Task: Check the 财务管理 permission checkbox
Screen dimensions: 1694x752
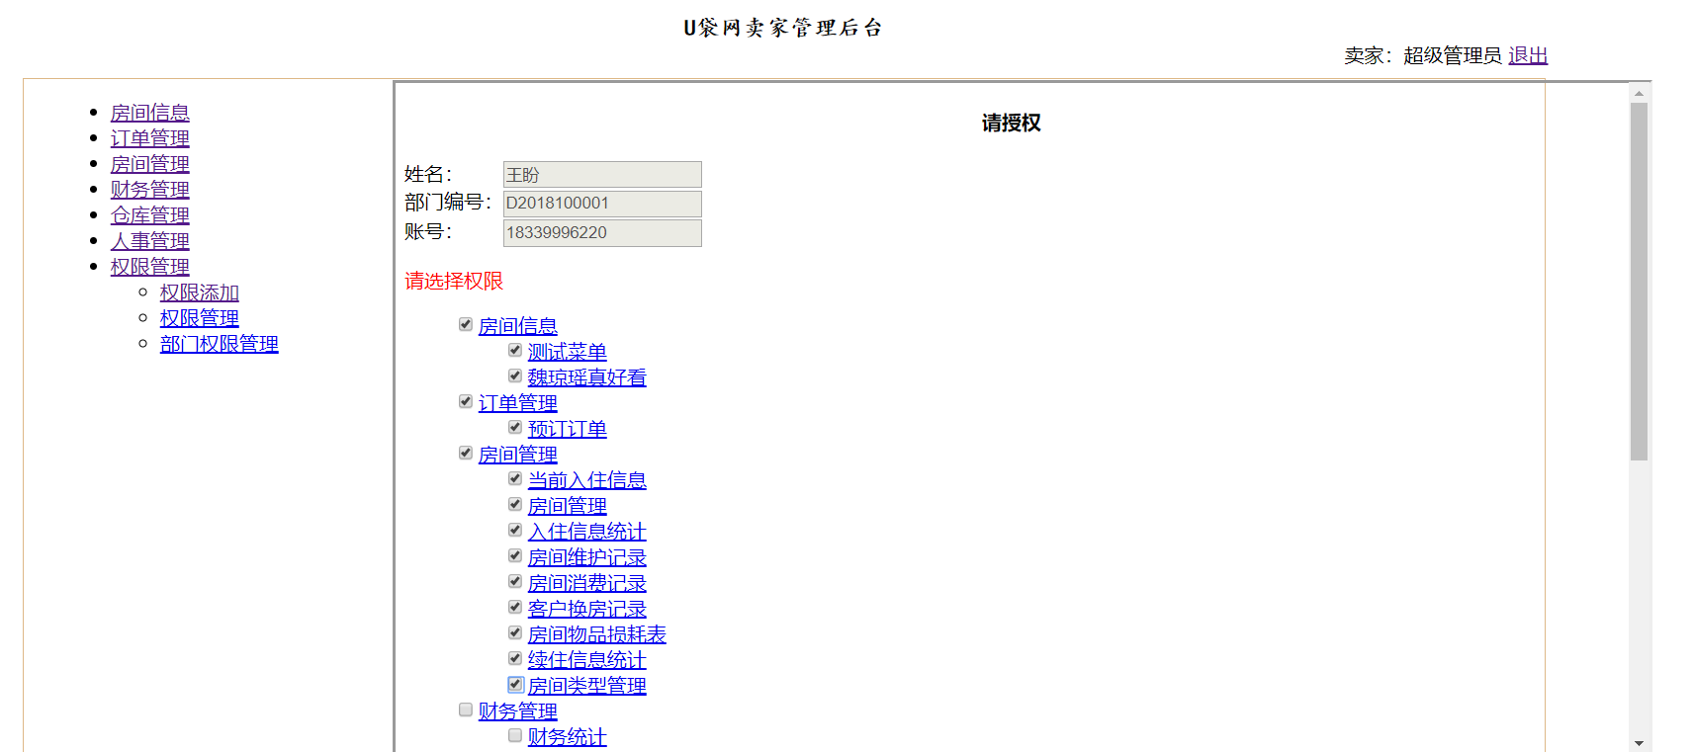Action: click(x=466, y=710)
